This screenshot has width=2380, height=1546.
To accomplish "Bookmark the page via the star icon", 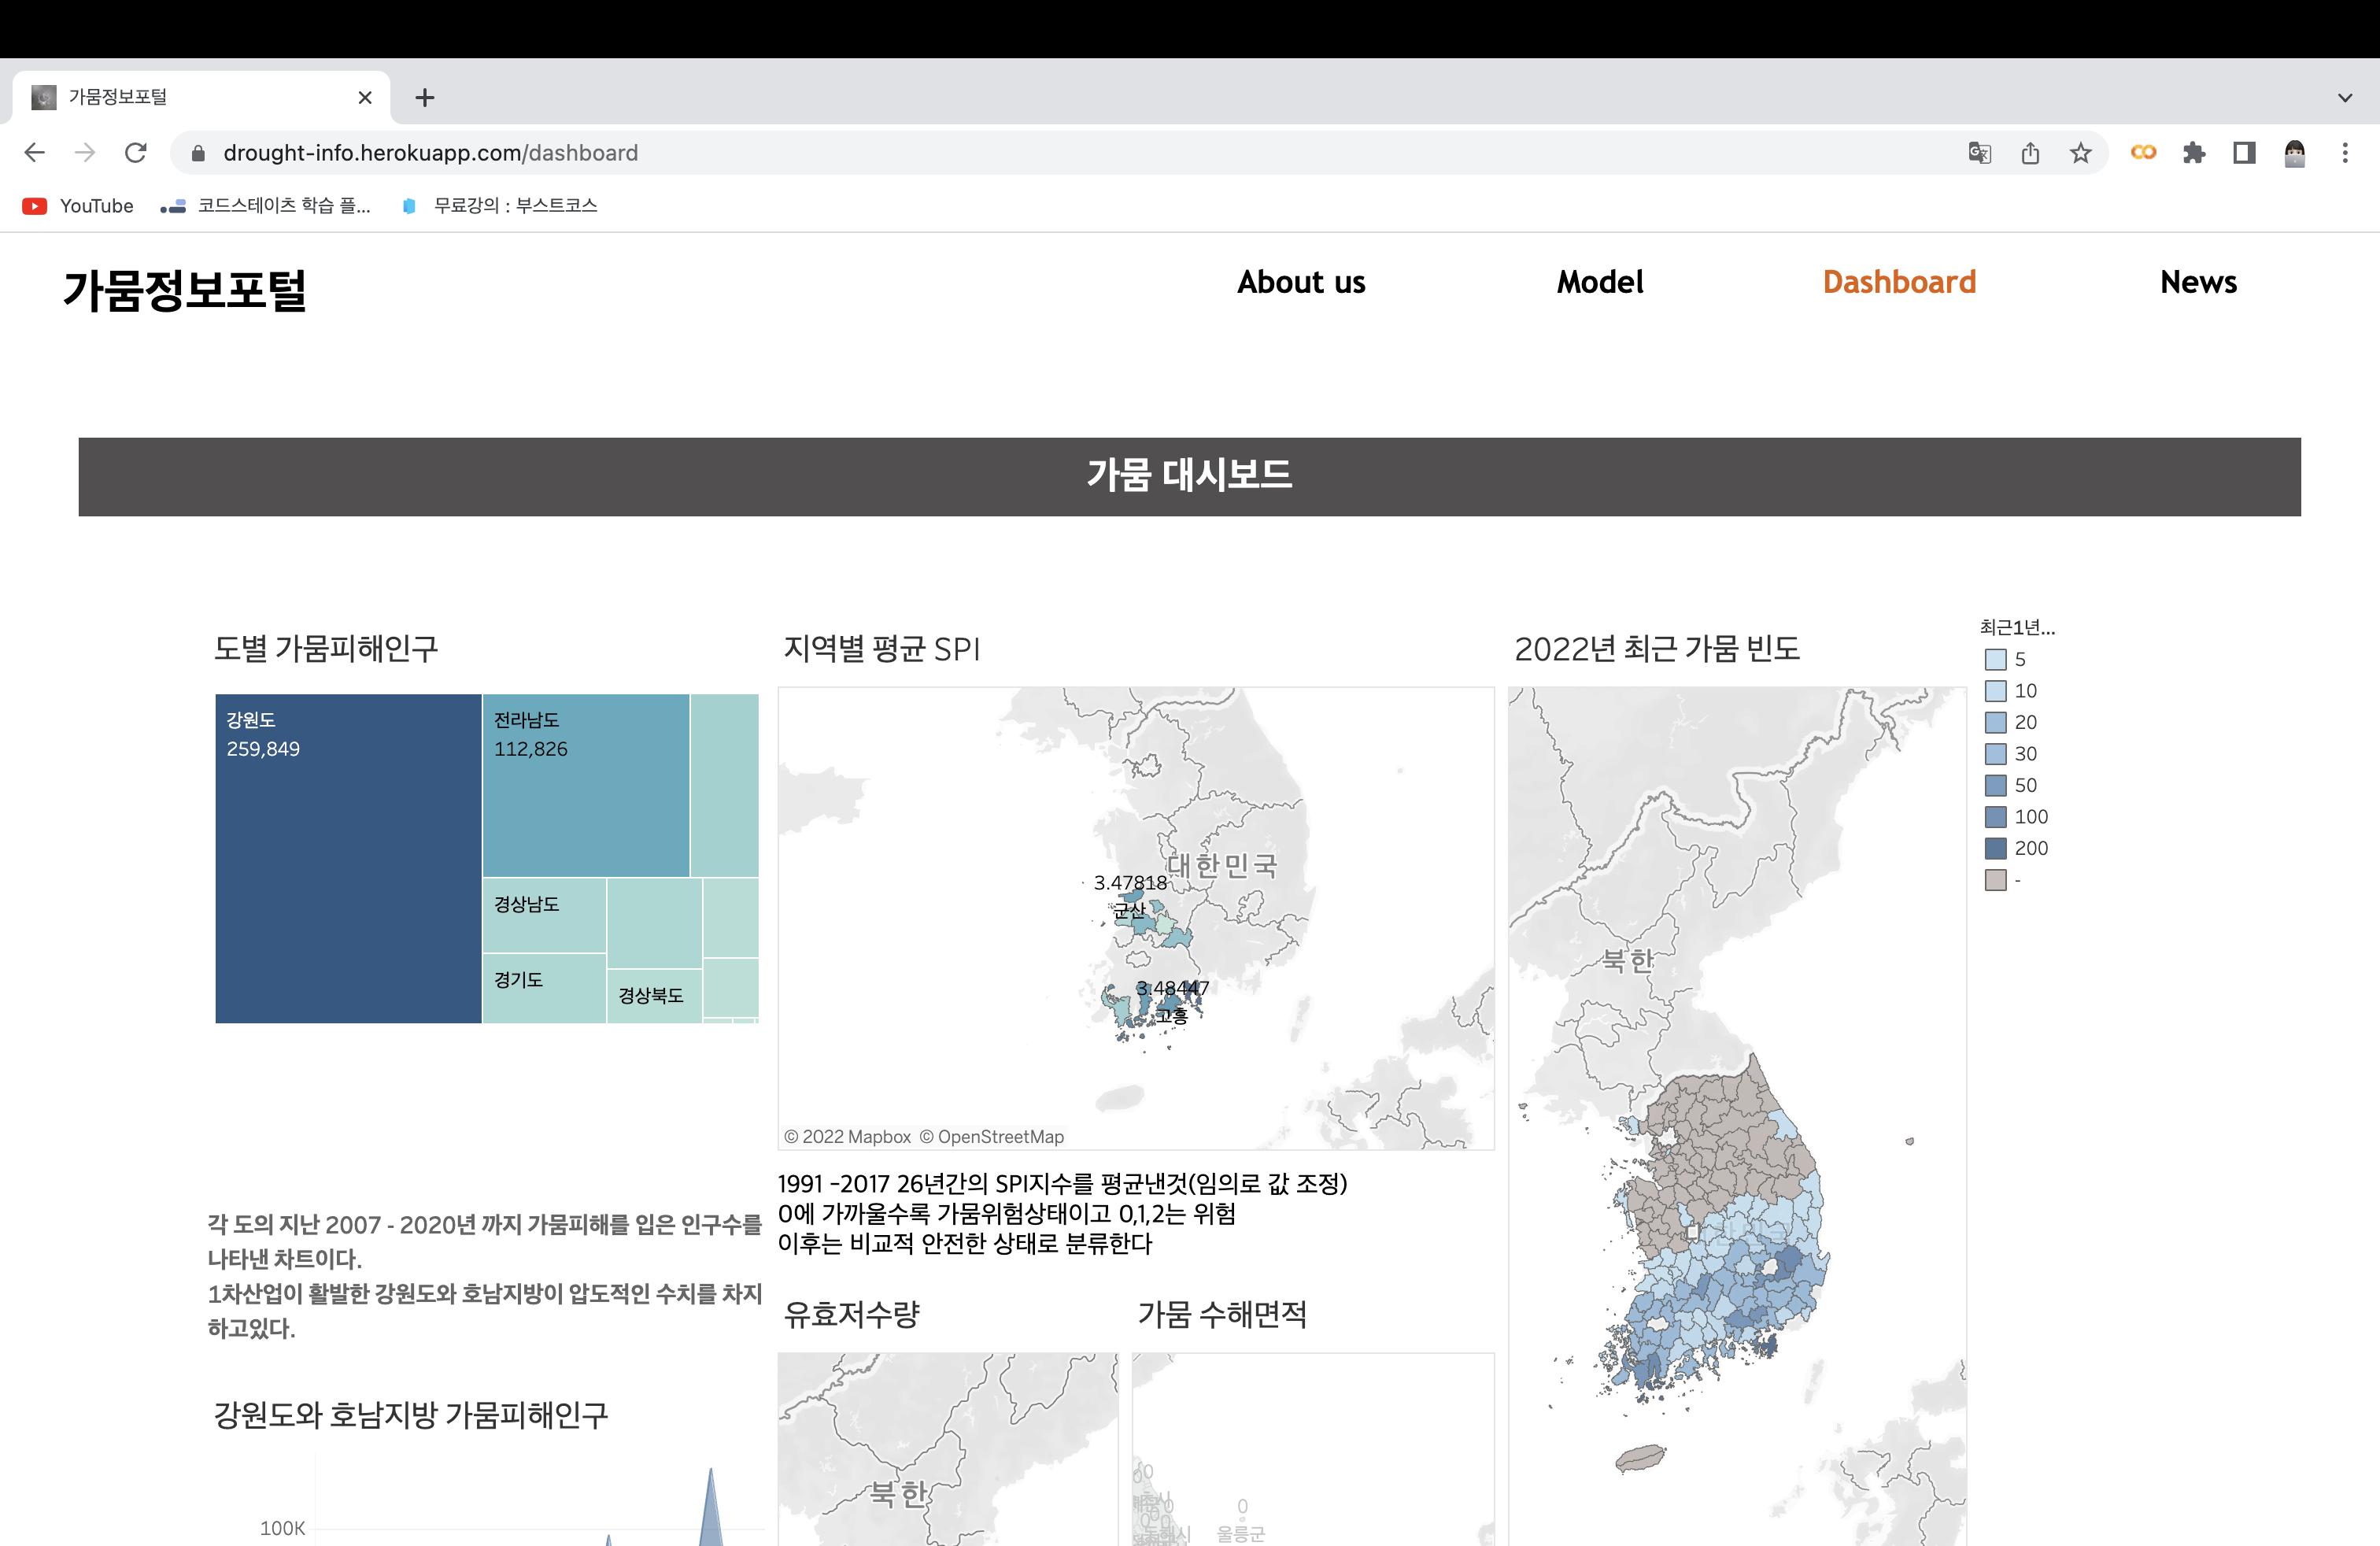I will coord(2081,152).
